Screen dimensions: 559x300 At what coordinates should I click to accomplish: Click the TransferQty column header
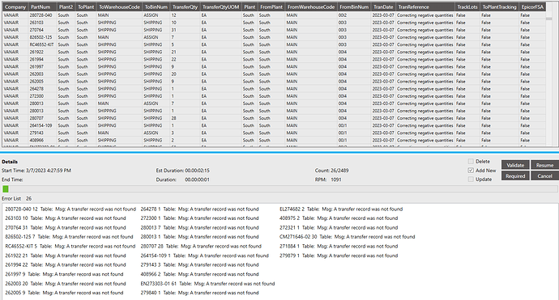185,6
